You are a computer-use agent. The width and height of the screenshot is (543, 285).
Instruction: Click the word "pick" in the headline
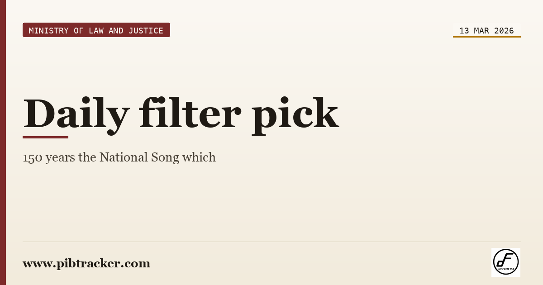click(295, 114)
